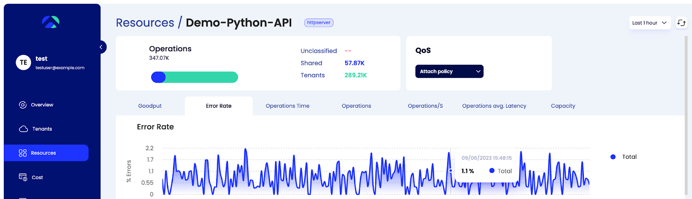Click the Tenants value 289.21K
This screenshot has width=692, height=199.
(356, 75)
